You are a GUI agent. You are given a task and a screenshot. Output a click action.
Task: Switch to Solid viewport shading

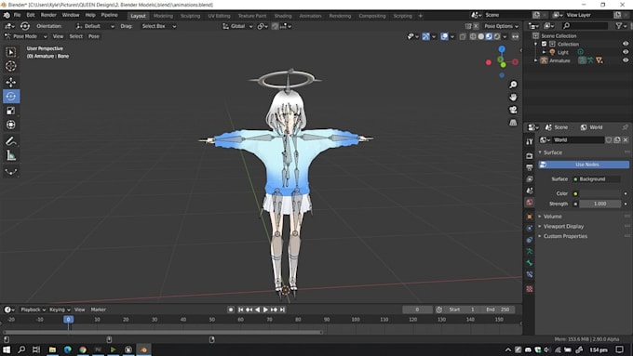(x=481, y=36)
